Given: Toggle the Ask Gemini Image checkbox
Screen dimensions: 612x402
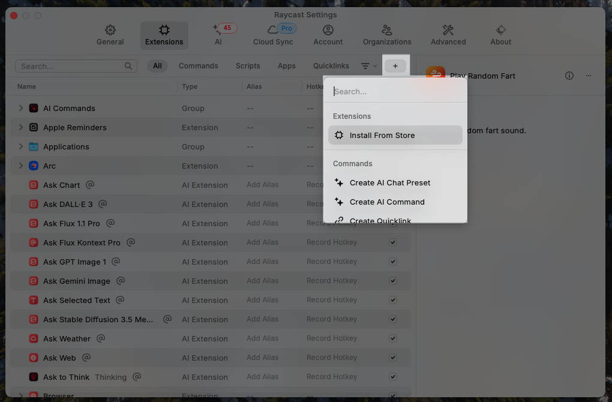Looking at the screenshot, I should 393,281.
